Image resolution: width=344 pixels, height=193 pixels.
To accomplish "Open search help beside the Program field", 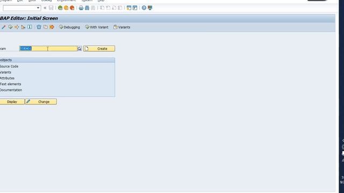I will point(80,49).
